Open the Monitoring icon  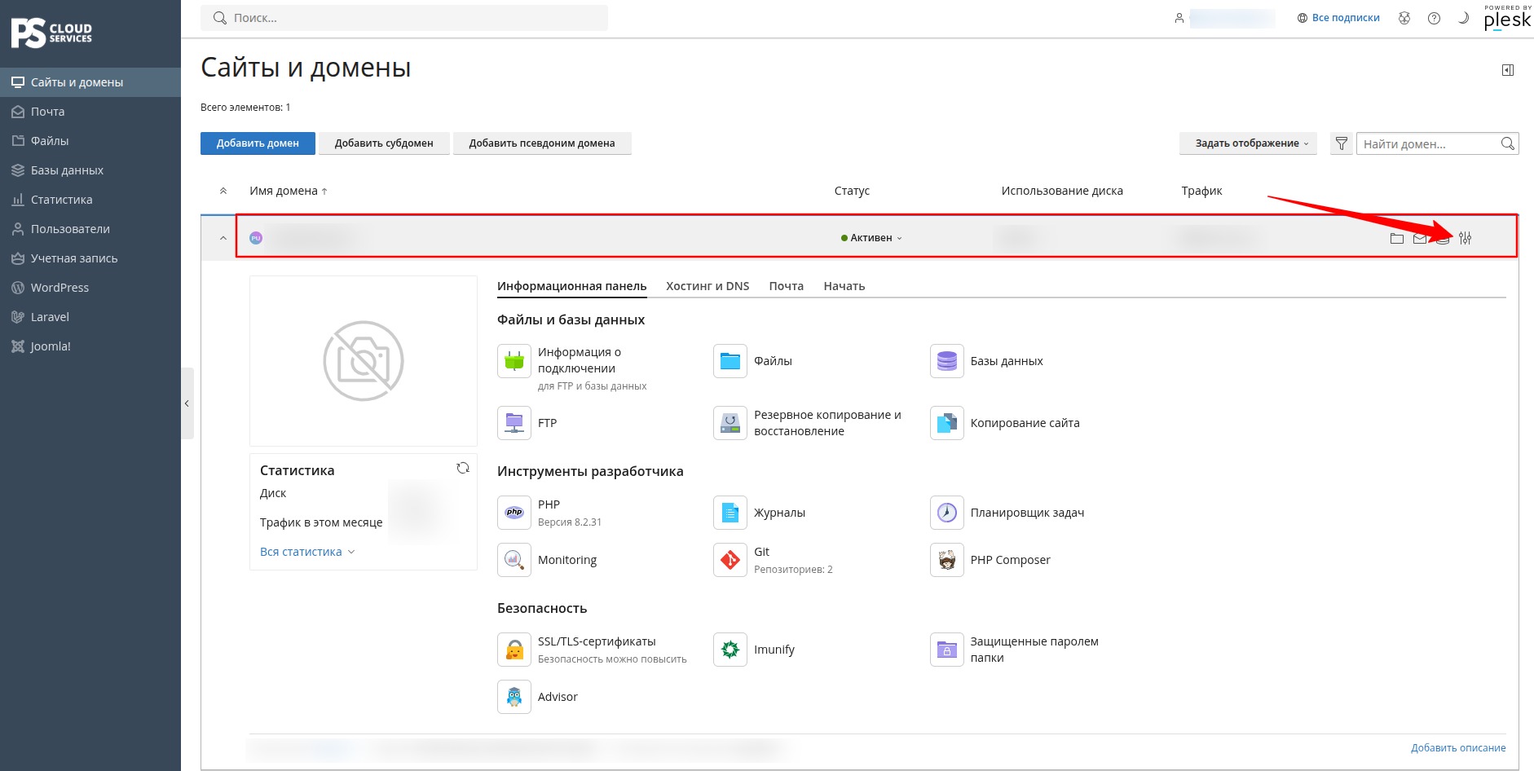pyautogui.click(x=514, y=560)
